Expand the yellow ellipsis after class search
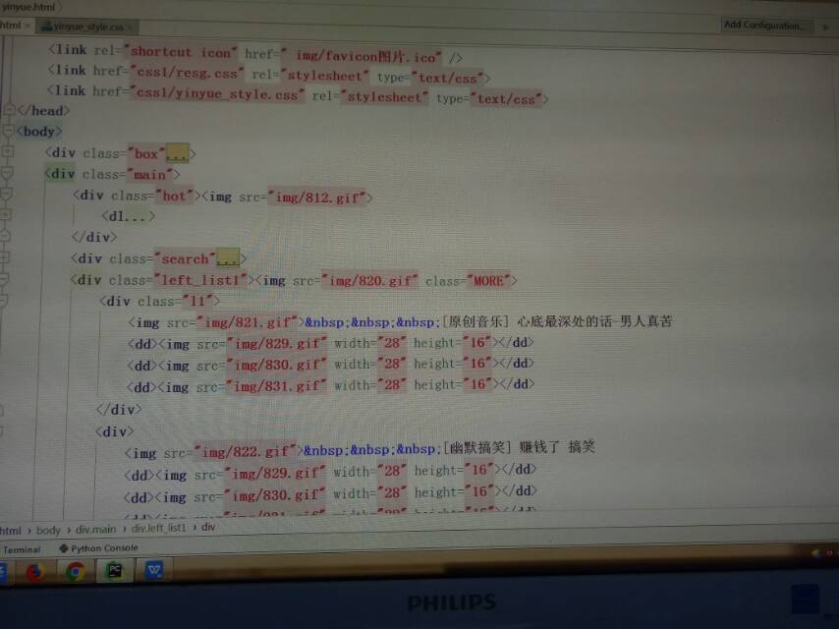The image size is (839, 629). coord(228,258)
